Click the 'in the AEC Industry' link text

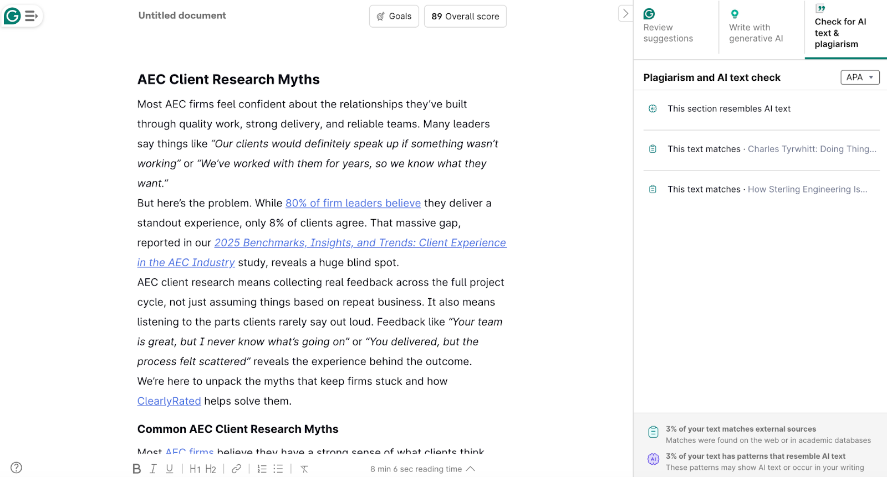[x=186, y=263]
